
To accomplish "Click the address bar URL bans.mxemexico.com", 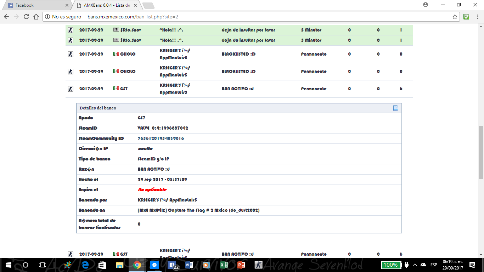I will pos(133,17).
